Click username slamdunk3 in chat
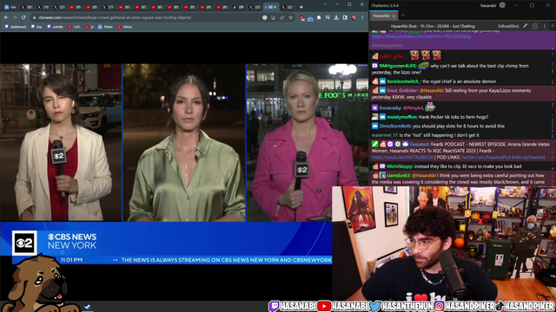Image resolution: width=556 pixels, height=312 pixels. (x=399, y=175)
